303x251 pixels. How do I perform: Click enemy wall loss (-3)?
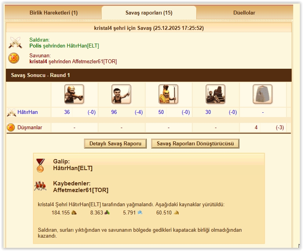point(280,127)
